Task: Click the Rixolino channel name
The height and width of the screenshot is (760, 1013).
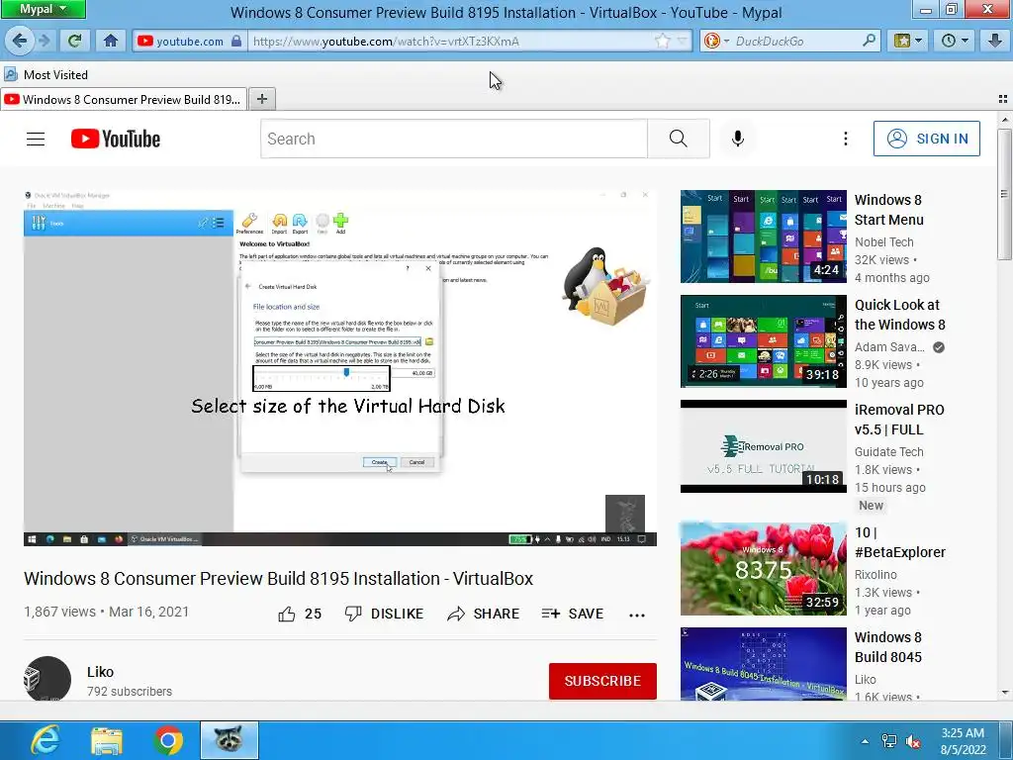Action: 875,575
